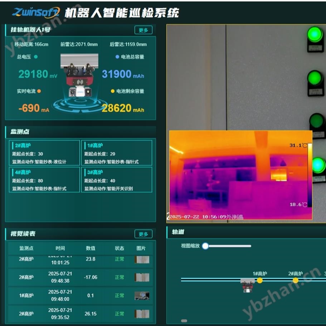Click the 前雷达:2071.0mm label
This screenshot has width=326, height=326.
79,44
